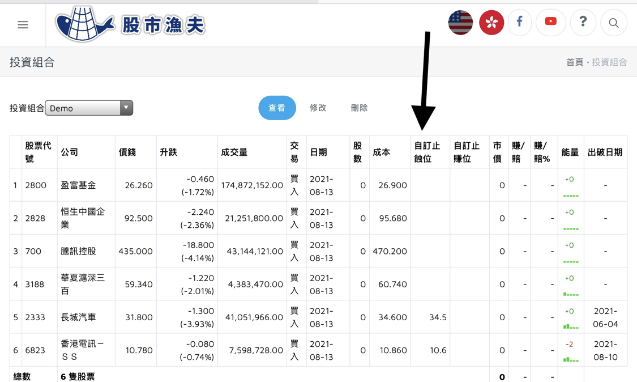
Task: Click breakout date 2021-06-04
Action: point(605,317)
